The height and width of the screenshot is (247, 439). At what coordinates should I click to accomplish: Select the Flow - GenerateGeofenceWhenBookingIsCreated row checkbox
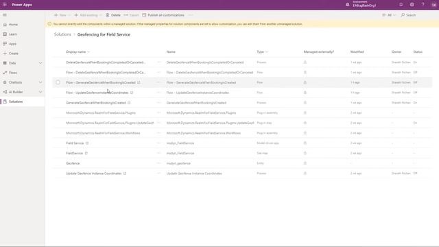tap(58, 82)
